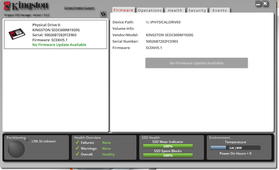Click the 'Health Overview' heading
The height and width of the screenshot is (170, 279).
point(87,137)
